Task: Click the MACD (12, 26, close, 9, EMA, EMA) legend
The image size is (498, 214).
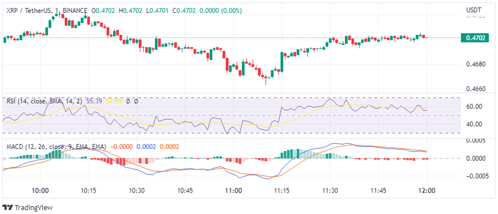Action: [56, 147]
